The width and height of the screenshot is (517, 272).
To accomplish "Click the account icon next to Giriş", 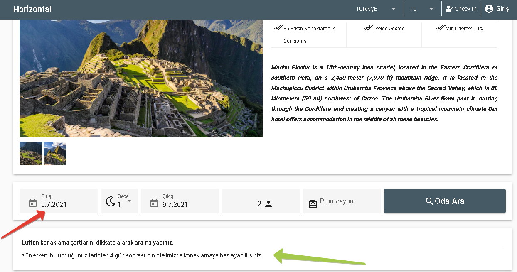I will tap(489, 9).
